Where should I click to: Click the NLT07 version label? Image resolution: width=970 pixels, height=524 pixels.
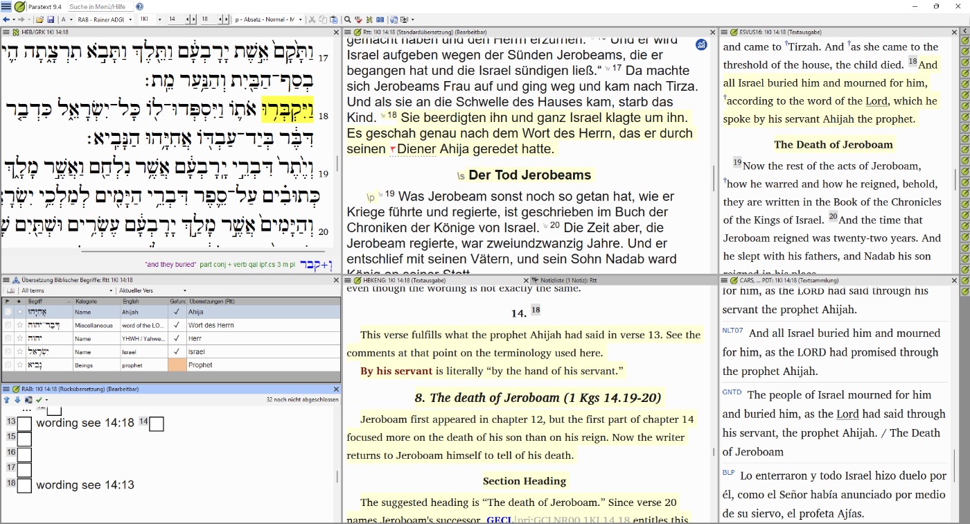click(x=732, y=331)
